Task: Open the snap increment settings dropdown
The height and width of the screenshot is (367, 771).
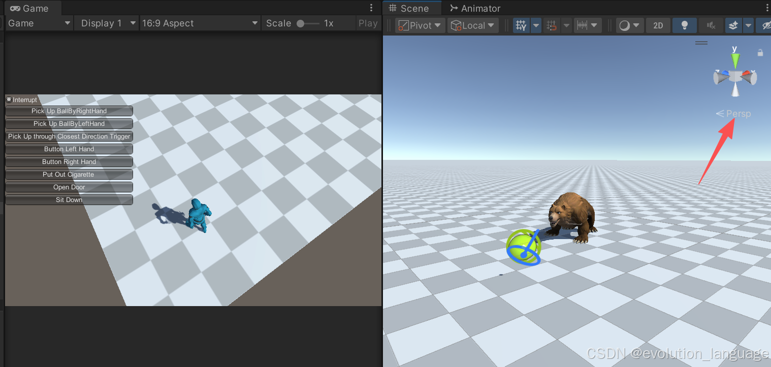Action: click(x=588, y=25)
